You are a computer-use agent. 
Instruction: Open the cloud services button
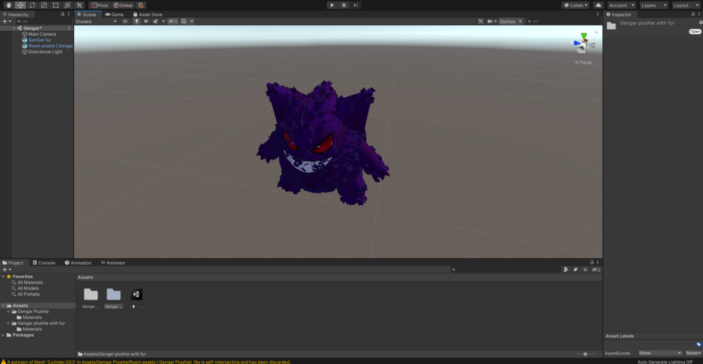coord(598,6)
